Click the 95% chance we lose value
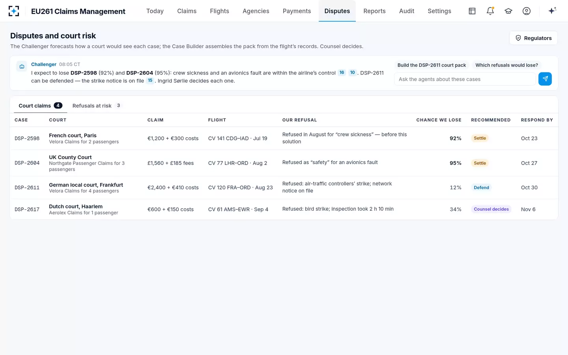 pyautogui.click(x=456, y=163)
